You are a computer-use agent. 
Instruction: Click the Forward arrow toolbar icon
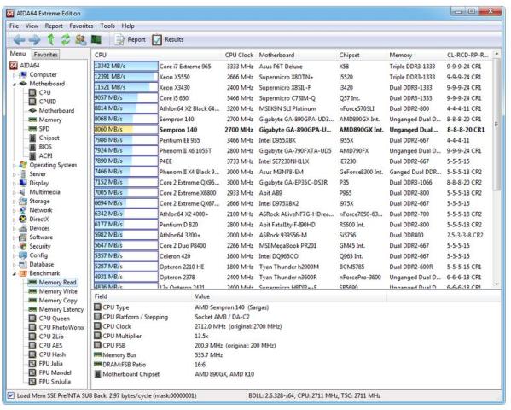34,40
